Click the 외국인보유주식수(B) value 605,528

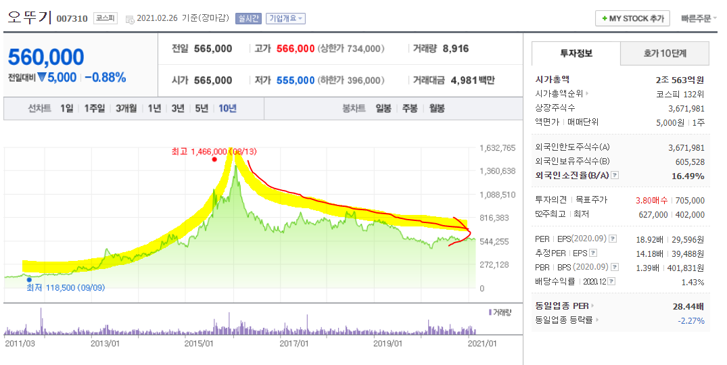pyautogui.click(x=690, y=162)
